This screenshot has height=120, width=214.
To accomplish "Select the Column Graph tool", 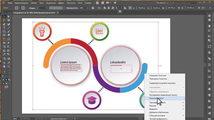I will pyautogui.click(x=9, y=59).
